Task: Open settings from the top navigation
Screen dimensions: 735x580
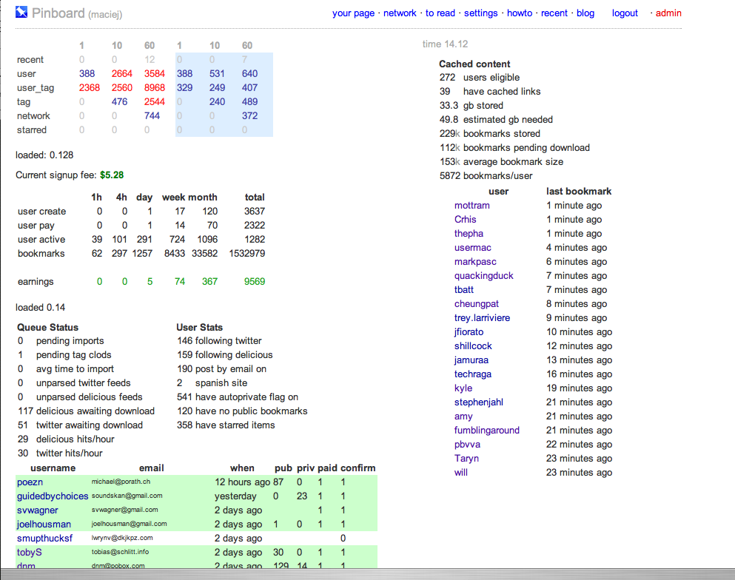Action: point(481,13)
